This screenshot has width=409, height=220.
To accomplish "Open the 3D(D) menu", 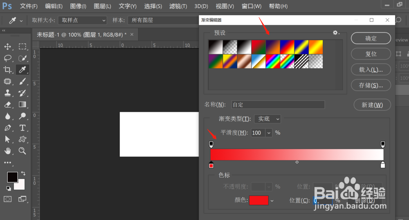I will (x=201, y=6).
